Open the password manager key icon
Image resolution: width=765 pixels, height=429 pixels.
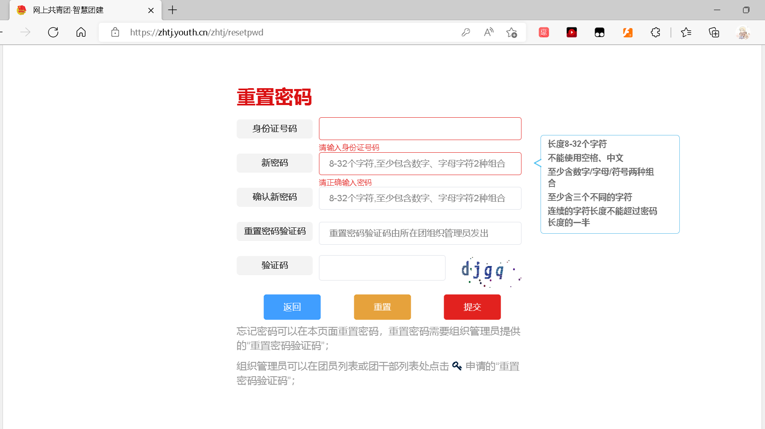tap(466, 32)
